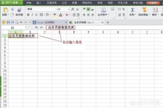The height and width of the screenshot is (108, 163).
Task: Open the Borders dropdown arrow
Action: [x=44, y=15]
